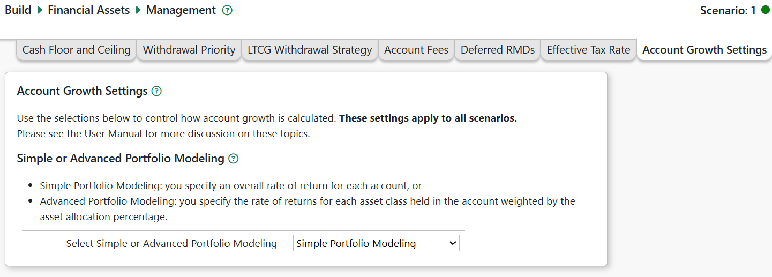Open the Portfolio Modeling selection dropdown
The width and height of the screenshot is (772, 277).
tap(376, 243)
